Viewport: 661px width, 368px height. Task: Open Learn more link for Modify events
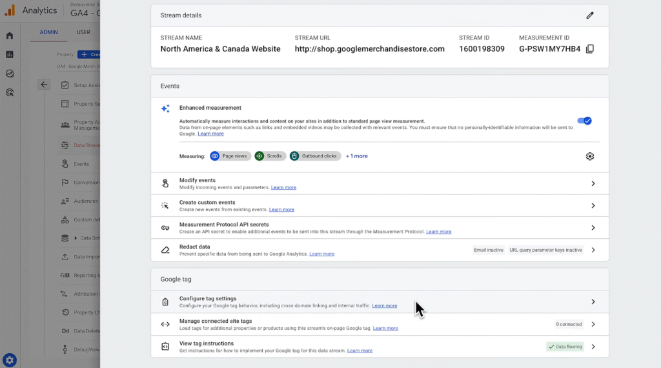(283, 188)
